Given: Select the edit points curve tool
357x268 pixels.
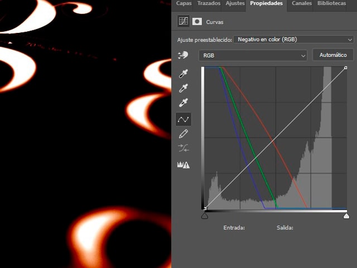Looking at the screenshot, I should coord(183,119).
